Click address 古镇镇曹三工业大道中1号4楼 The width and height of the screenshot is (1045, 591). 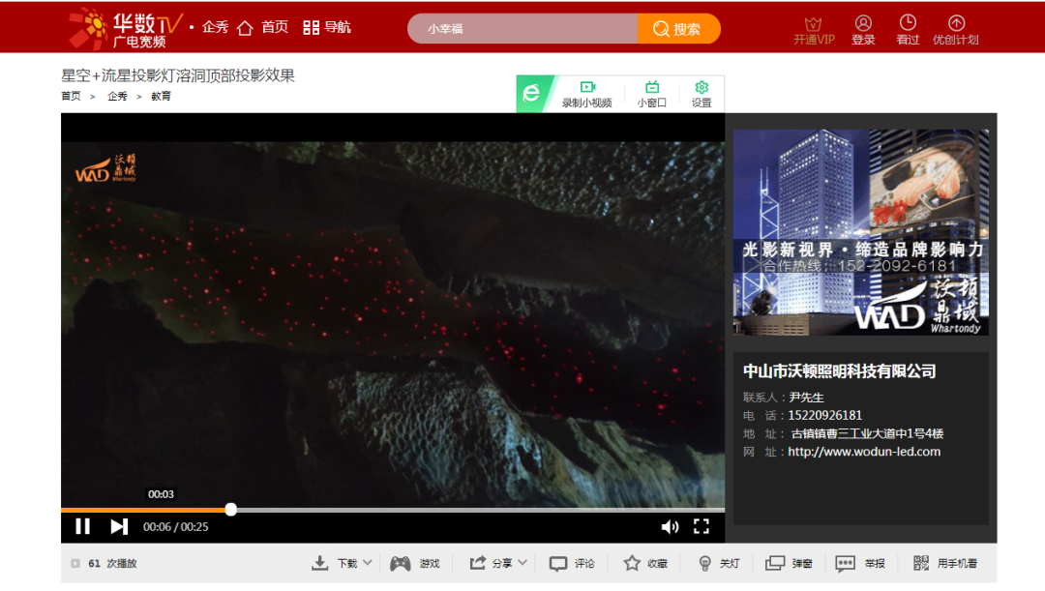(x=867, y=433)
